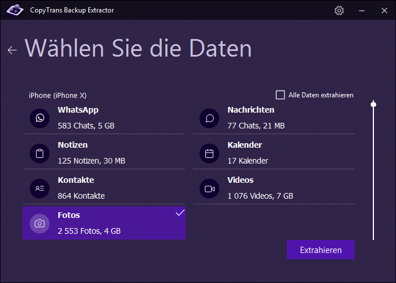Close the CopyTrans Backup Extractor window

[384, 11]
